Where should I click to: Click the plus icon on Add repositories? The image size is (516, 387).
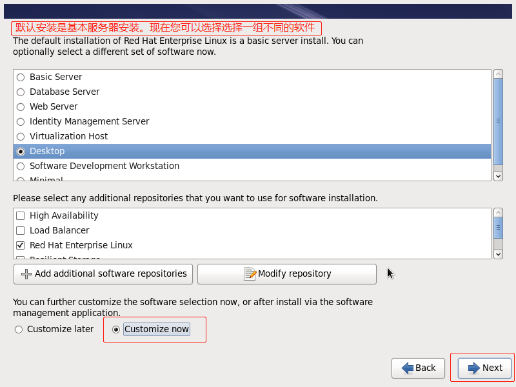click(26, 273)
